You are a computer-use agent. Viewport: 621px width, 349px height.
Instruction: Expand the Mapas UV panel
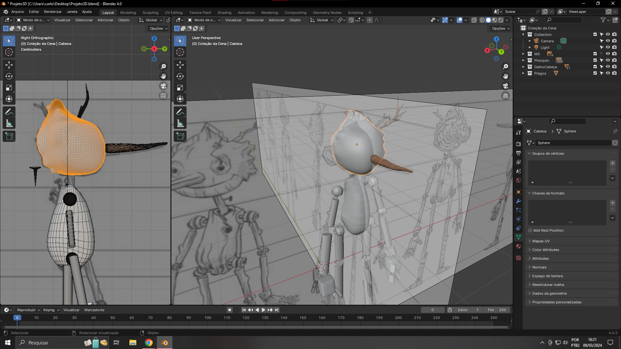coord(541,241)
